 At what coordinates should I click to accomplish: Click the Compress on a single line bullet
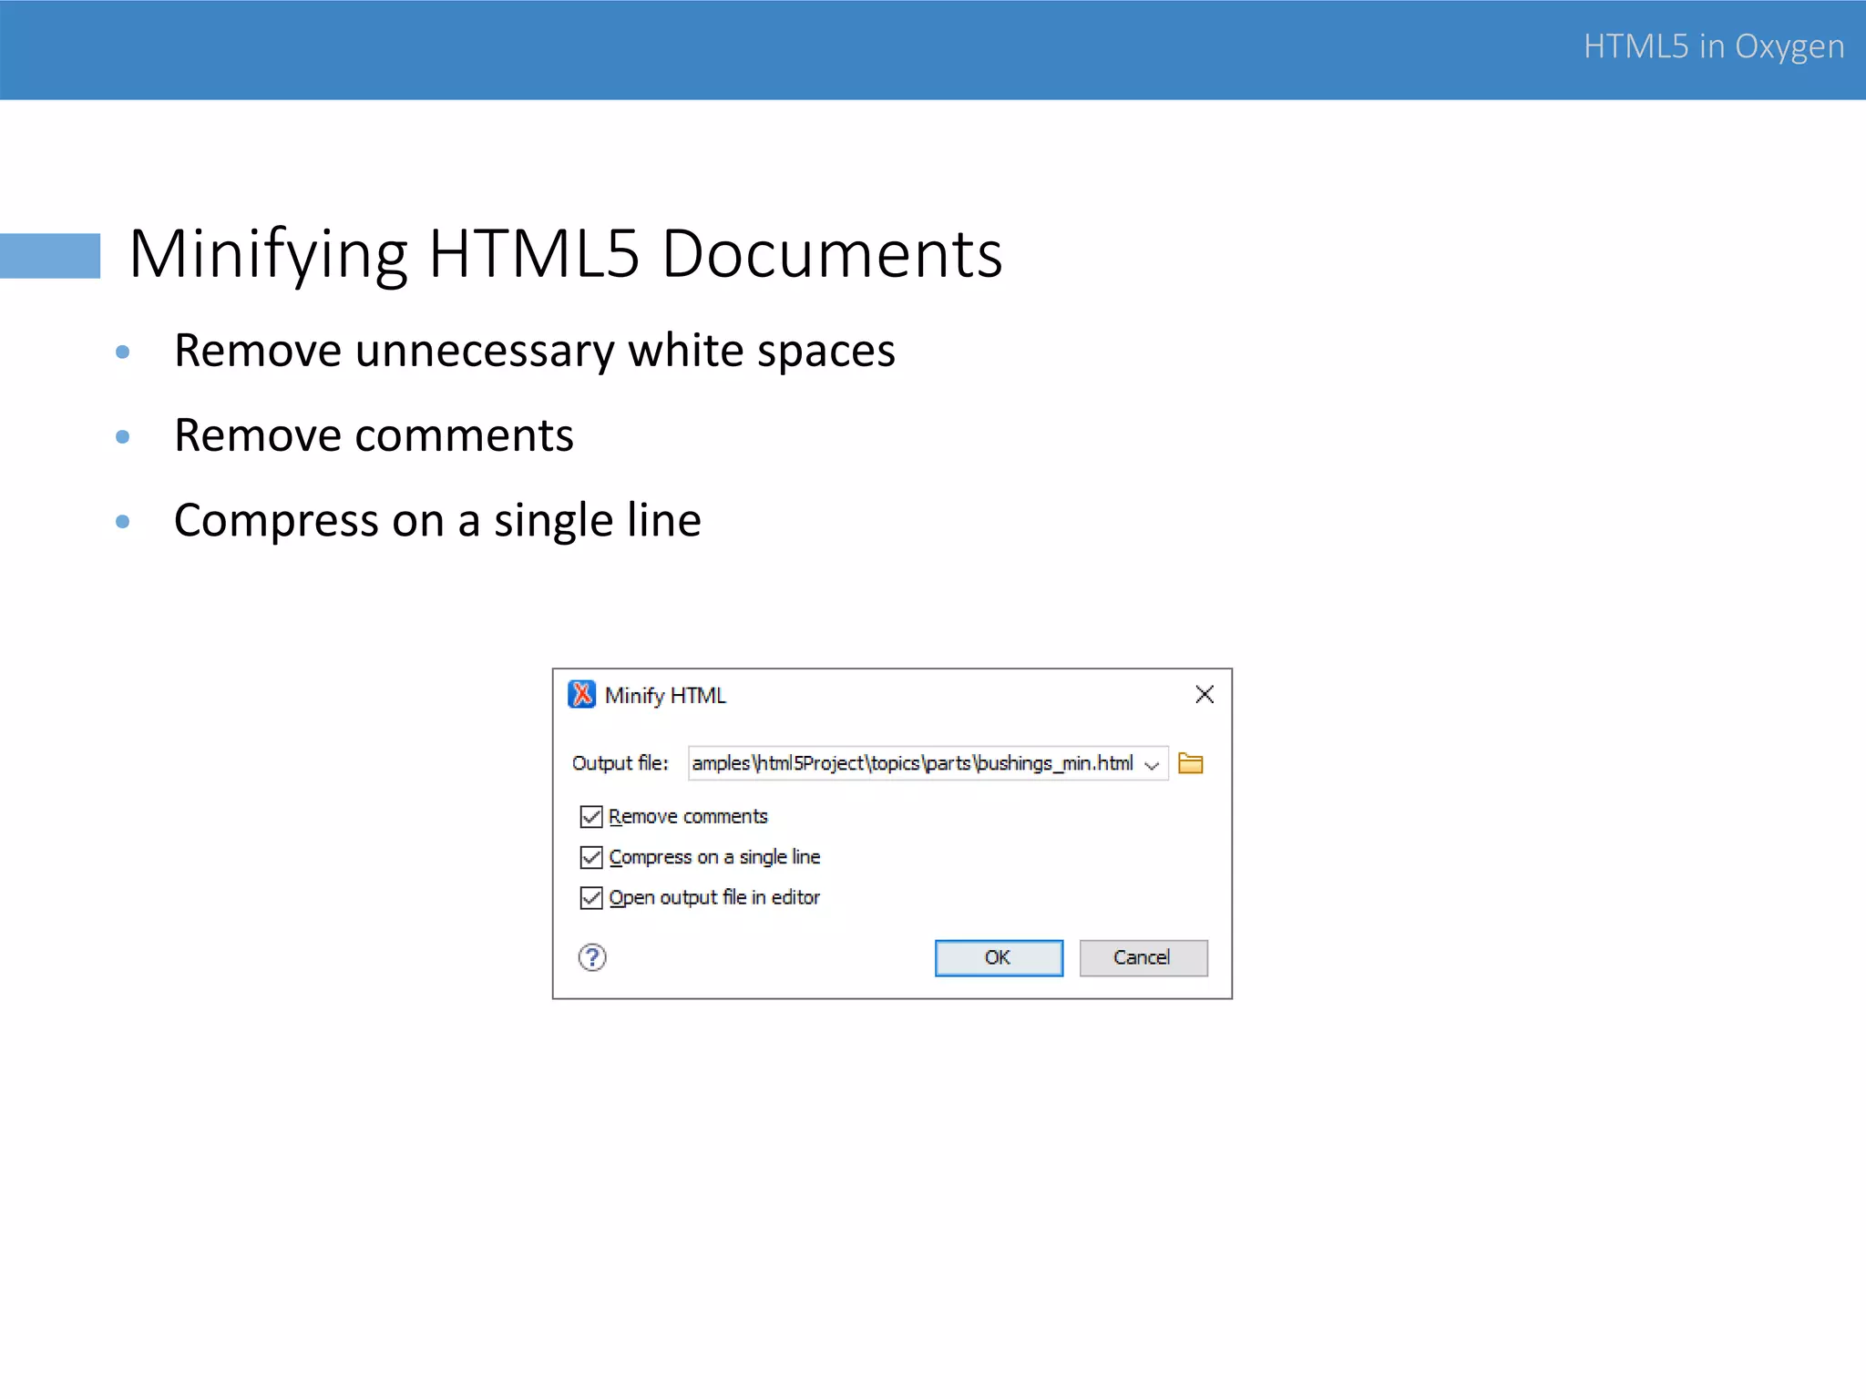point(437,521)
